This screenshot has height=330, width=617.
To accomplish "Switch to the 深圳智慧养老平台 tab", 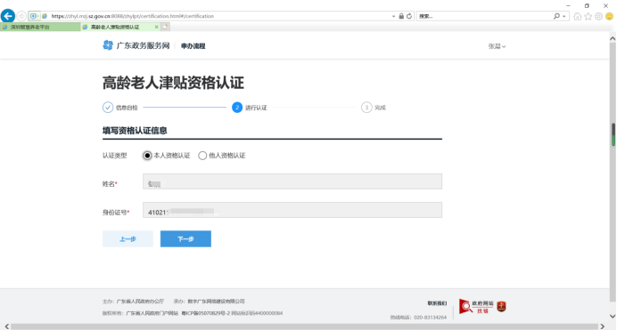I will 40,27.
